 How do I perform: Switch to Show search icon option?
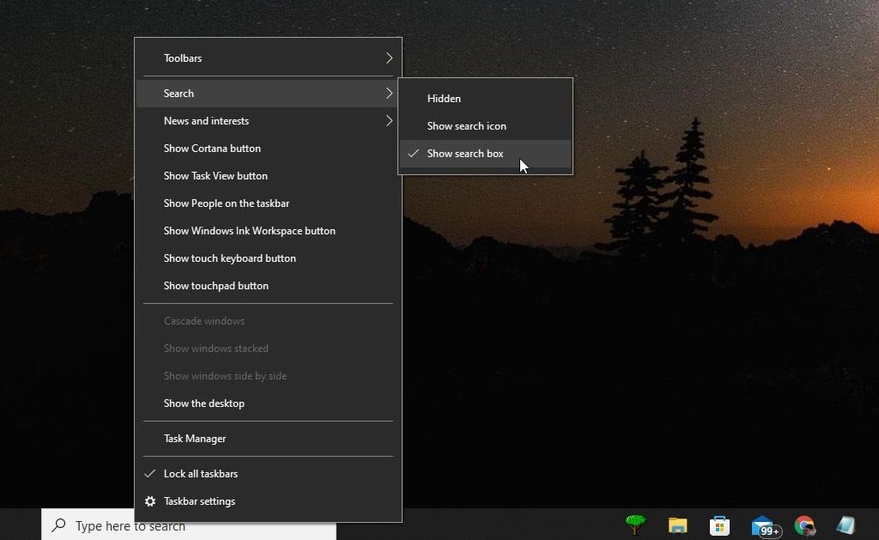click(x=466, y=126)
